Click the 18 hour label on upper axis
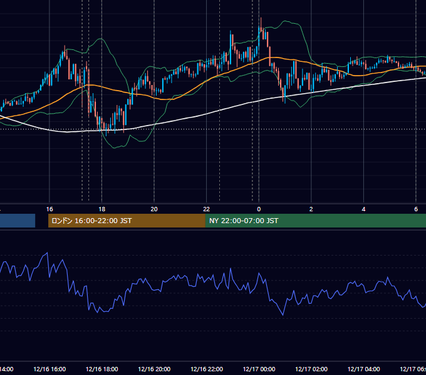 [x=102, y=209]
